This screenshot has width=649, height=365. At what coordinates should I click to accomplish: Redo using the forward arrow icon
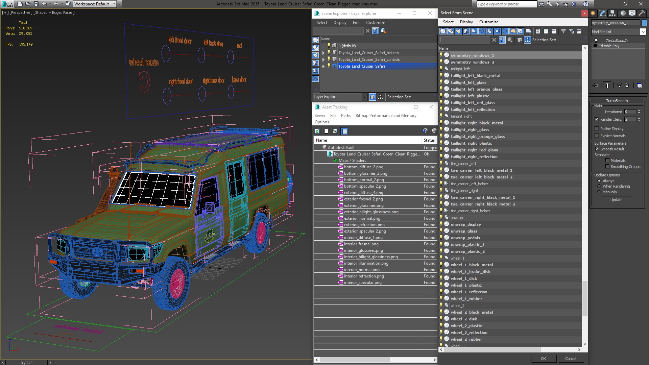click(x=56, y=4)
